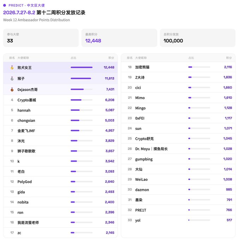Screen dimensions: 238x240
Task: Select the name 0xjason杰哥
Action: click(x=28, y=90)
